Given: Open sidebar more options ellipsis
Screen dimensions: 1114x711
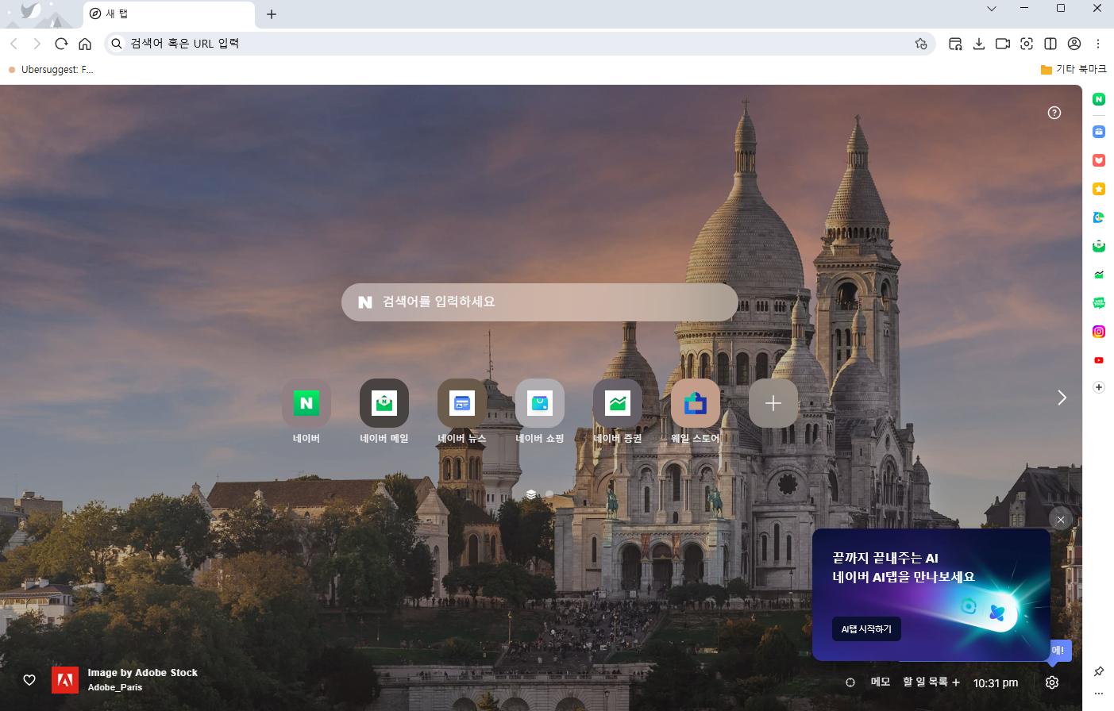Looking at the screenshot, I should pyautogui.click(x=1099, y=694).
